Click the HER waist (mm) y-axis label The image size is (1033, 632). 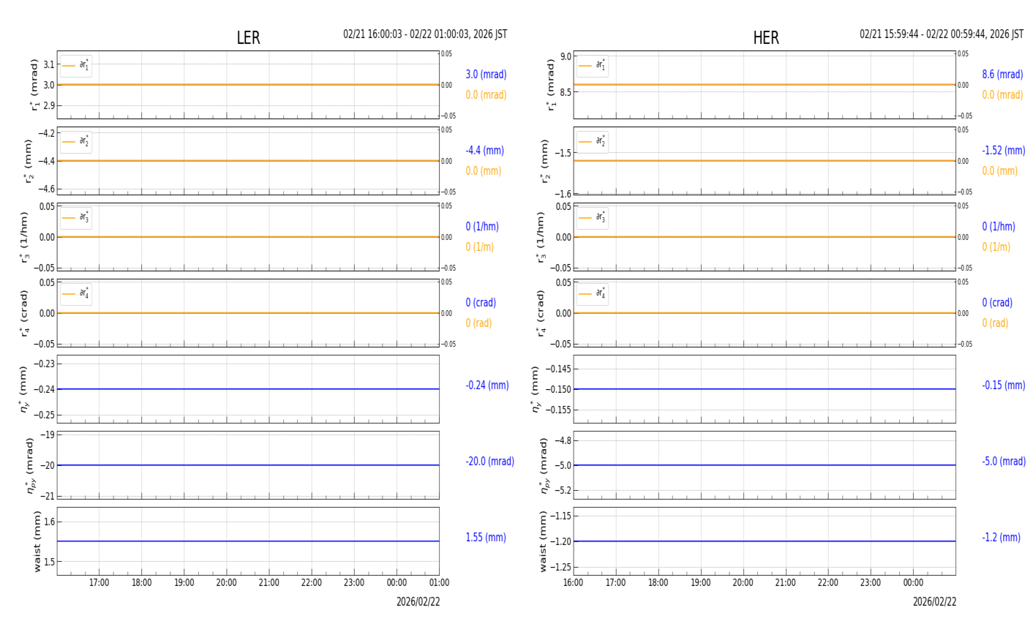544,541
